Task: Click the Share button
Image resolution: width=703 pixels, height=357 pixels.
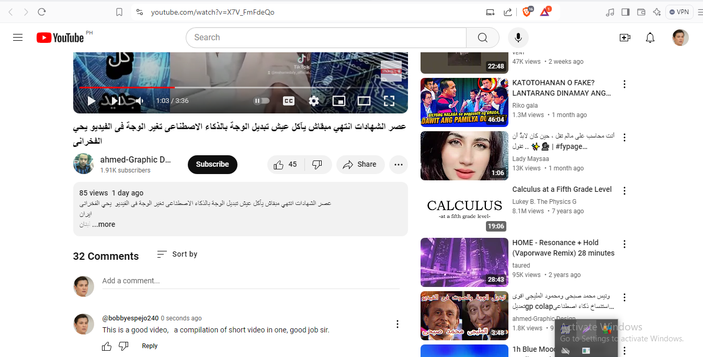Action: (360, 164)
